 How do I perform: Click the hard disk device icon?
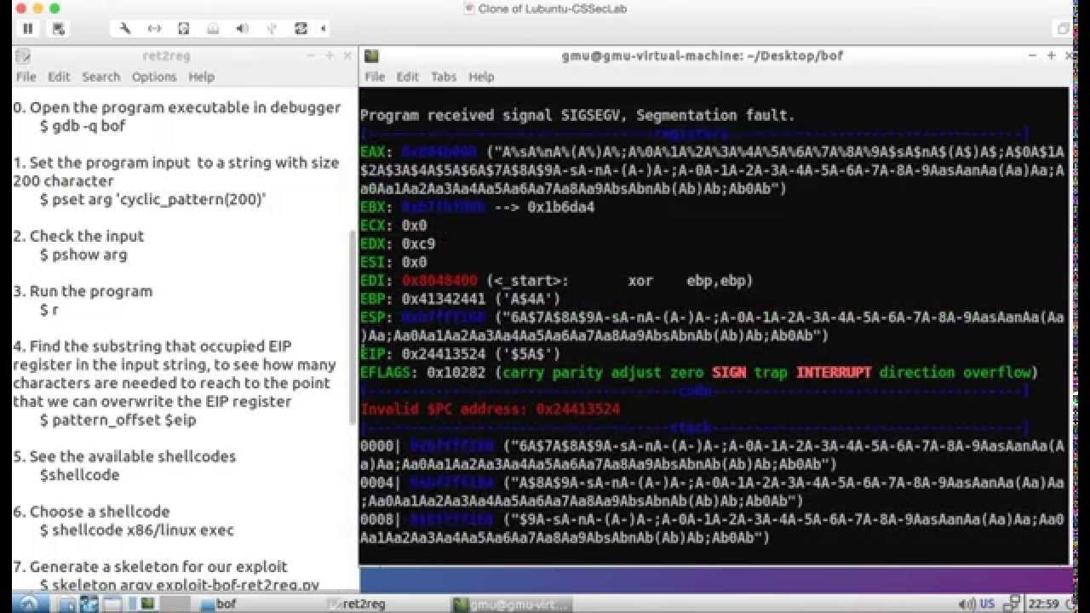coord(183,28)
